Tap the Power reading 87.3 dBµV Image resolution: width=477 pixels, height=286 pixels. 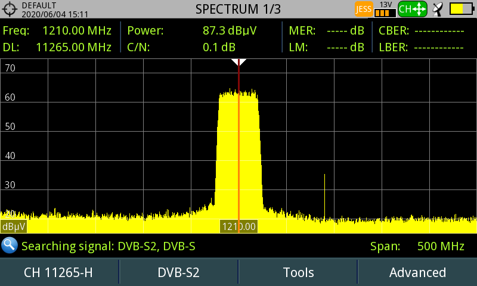click(x=230, y=31)
